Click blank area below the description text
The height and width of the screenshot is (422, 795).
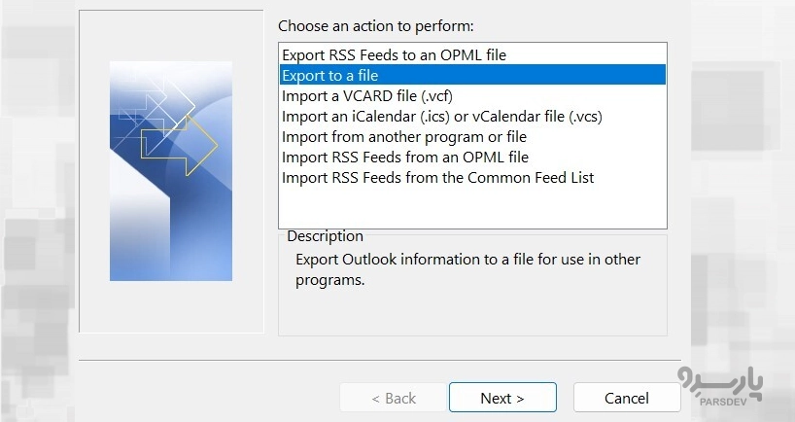tap(472, 313)
